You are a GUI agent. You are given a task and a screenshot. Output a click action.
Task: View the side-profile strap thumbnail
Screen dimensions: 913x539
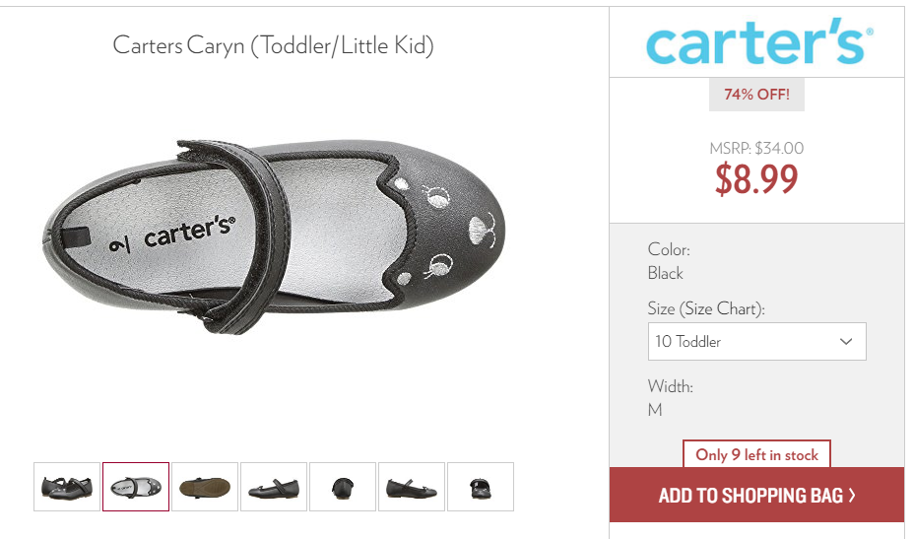tap(274, 487)
